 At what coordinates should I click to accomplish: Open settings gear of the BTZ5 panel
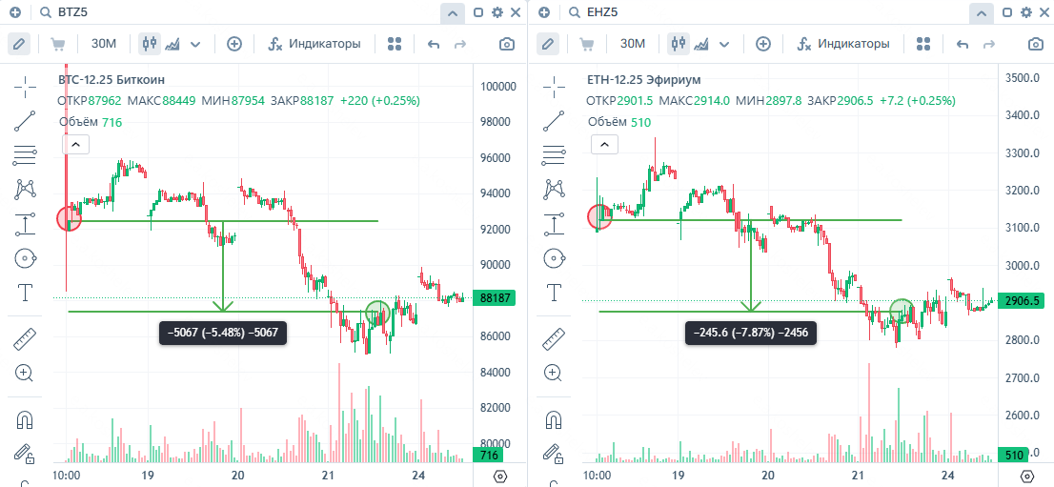point(497,13)
